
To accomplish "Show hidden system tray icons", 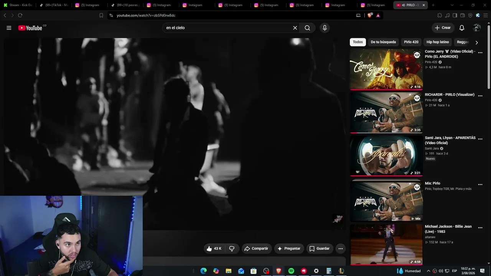I will 428,271.
